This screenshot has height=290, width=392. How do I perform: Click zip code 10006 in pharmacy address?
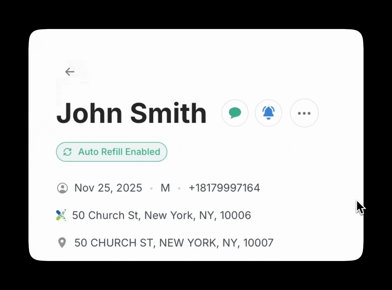pyautogui.click(x=235, y=215)
